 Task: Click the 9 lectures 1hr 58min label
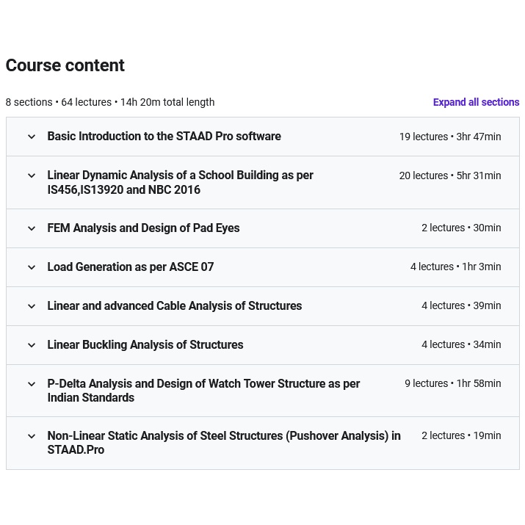[x=452, y=383]
